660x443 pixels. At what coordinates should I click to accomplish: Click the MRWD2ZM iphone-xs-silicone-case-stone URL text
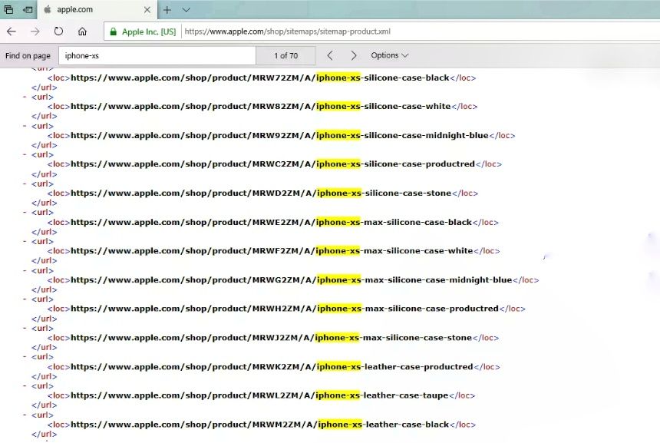[x=261, y=193]
